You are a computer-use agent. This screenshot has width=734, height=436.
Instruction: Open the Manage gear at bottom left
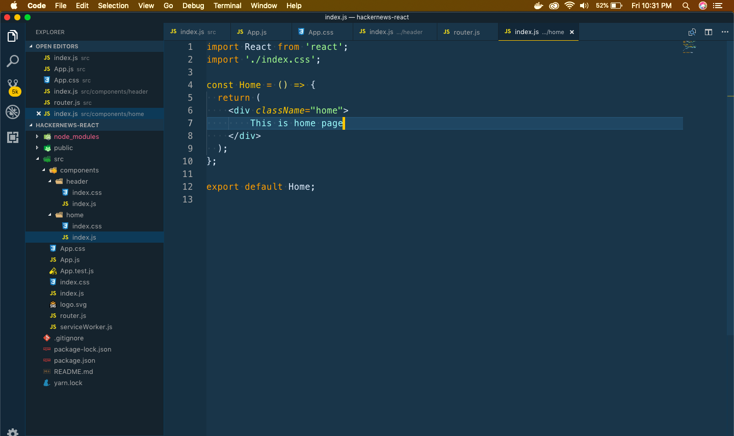[x=13, y=432]
